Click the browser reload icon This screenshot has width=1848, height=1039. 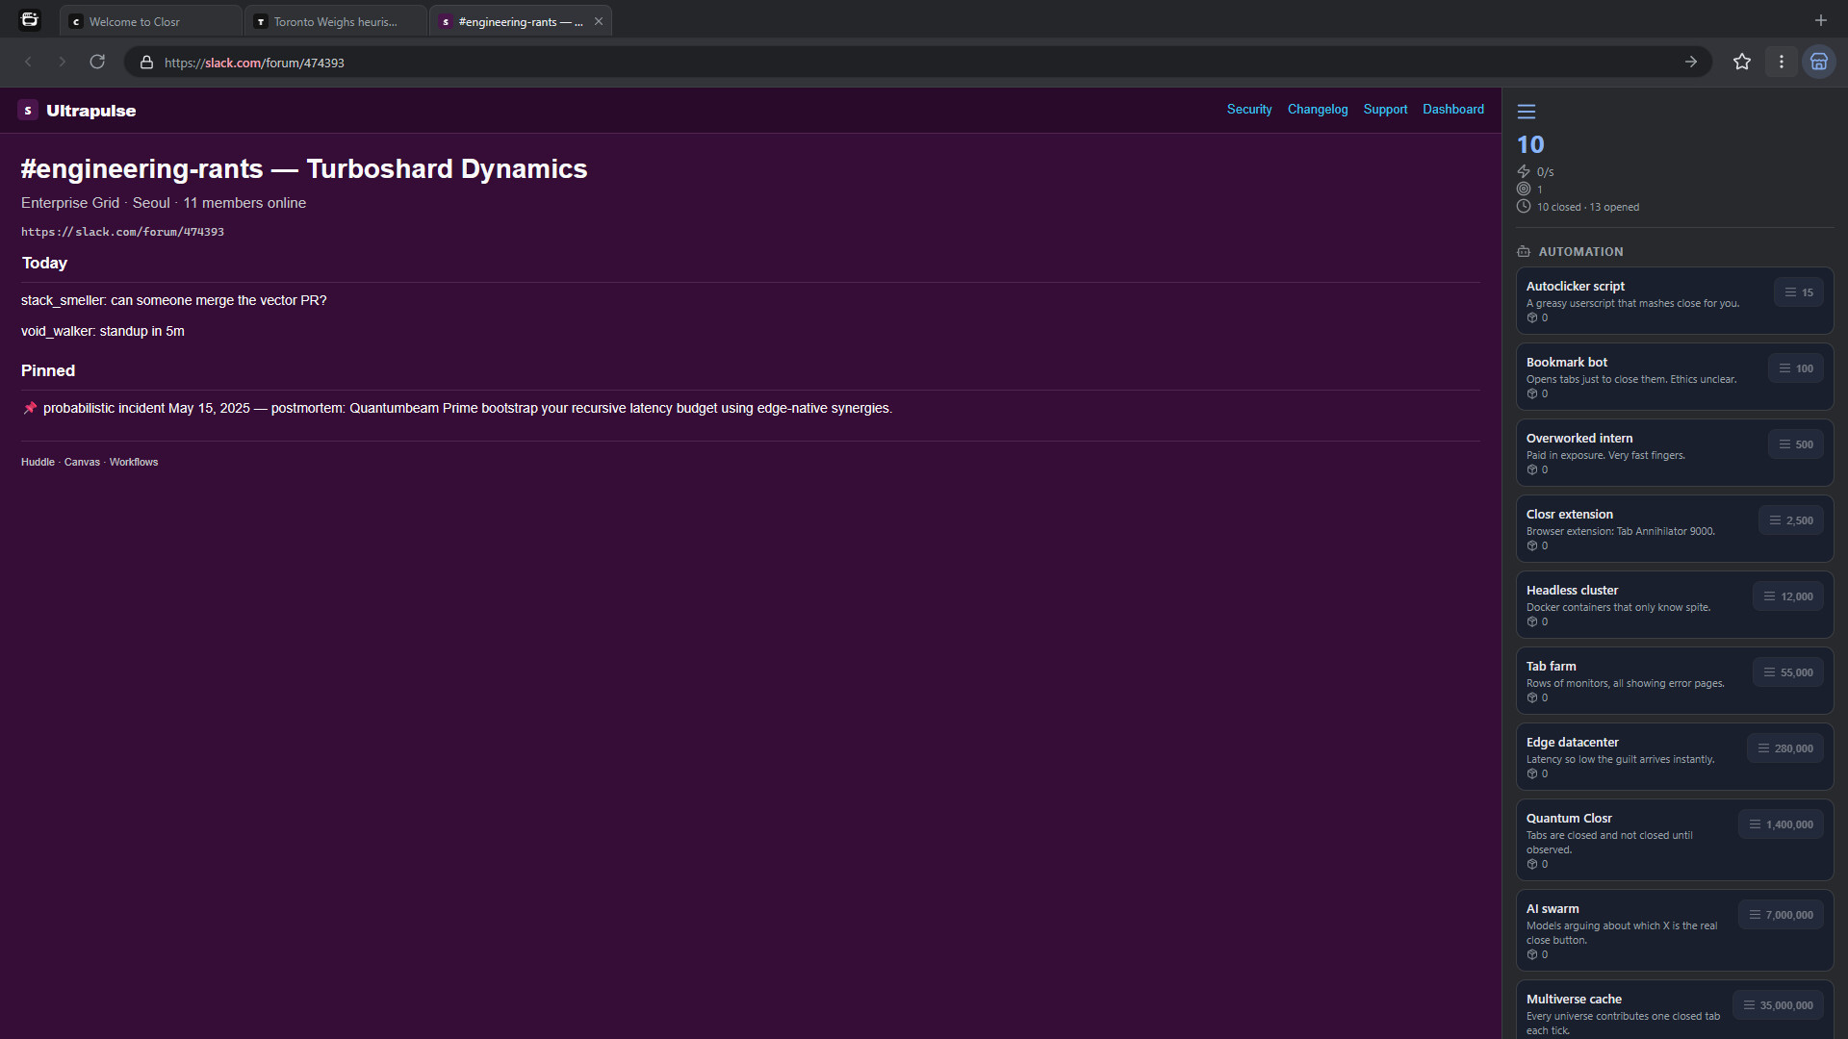[97, 63]
